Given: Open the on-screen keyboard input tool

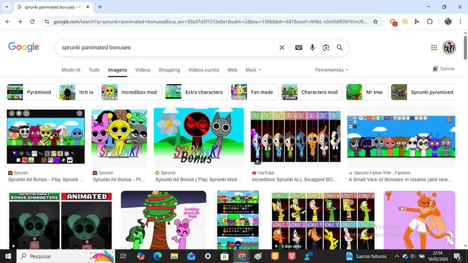Looking at the screenshot, I should (x=298, y=47).
